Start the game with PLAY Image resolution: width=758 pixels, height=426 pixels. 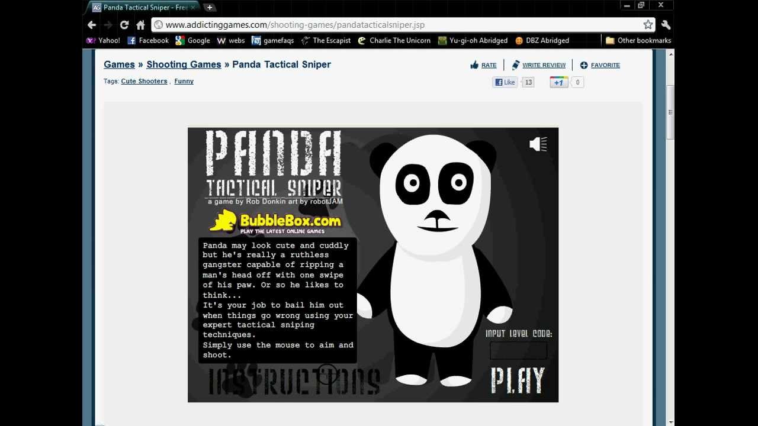click(518, 381)
